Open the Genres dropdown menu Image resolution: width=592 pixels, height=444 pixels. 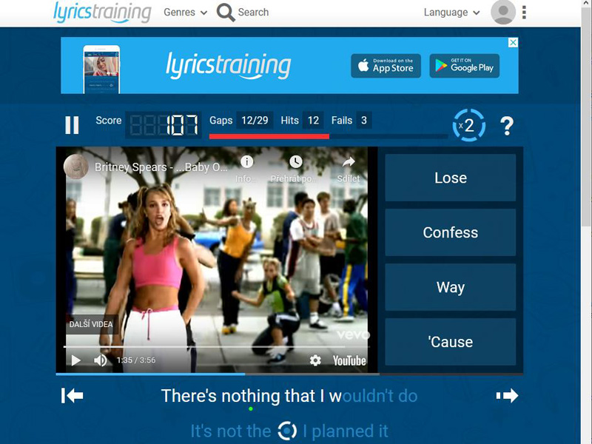point(185,13)
